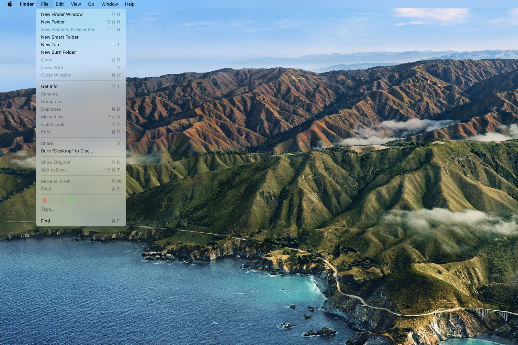This screenshot has width=518, height=345.
Task: Select New Smart Folder
Action: (60, 37)
